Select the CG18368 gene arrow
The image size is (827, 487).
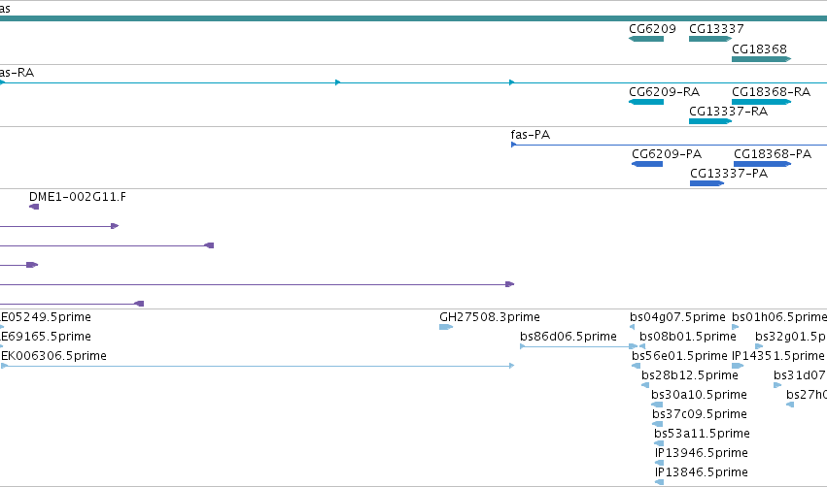click(762, 59)
